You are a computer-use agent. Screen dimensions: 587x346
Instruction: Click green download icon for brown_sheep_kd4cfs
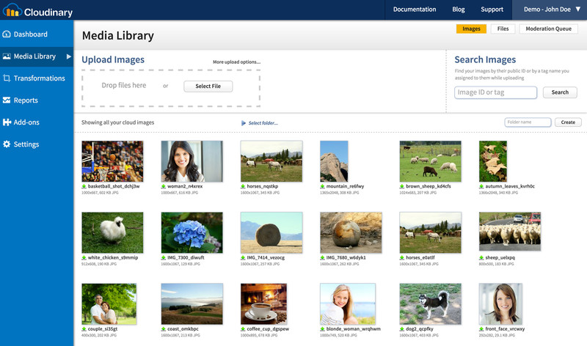402,186
